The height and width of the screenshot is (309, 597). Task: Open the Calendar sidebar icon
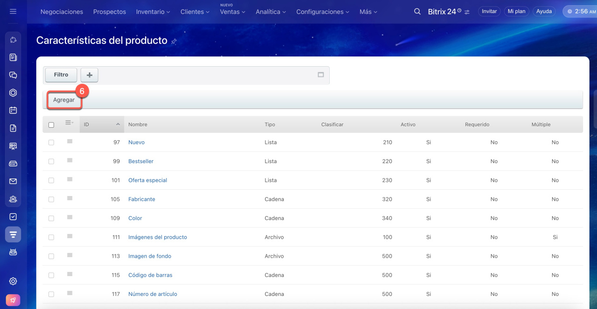(13, 110)
